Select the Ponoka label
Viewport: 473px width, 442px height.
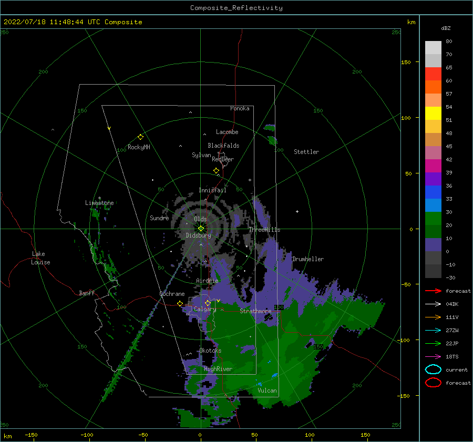click(x=240, y=108)
